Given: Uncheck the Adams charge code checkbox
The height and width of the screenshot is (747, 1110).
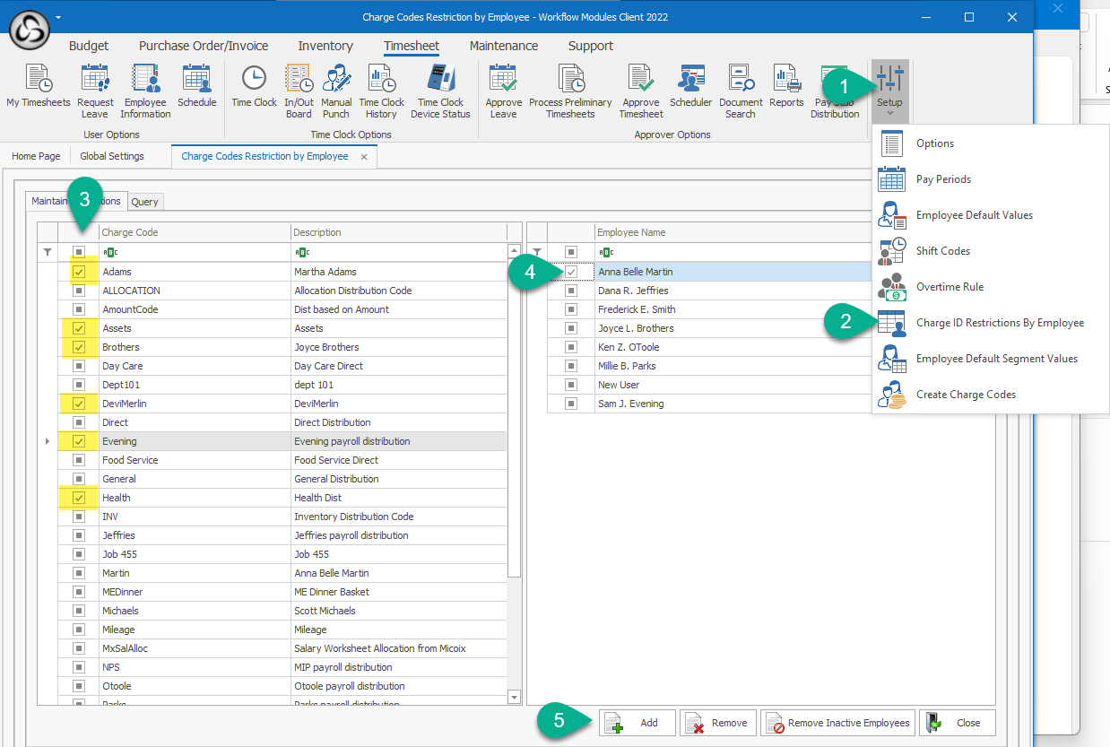Looking at the screenshot, I should click(79, 272).
